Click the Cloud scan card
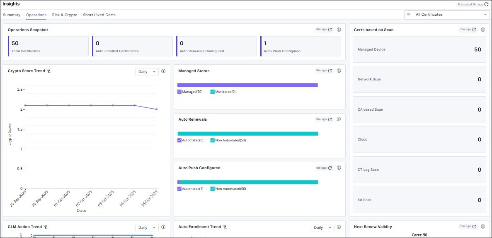Image resolution: width=492 pixels, height=238 pixels. 419,139
